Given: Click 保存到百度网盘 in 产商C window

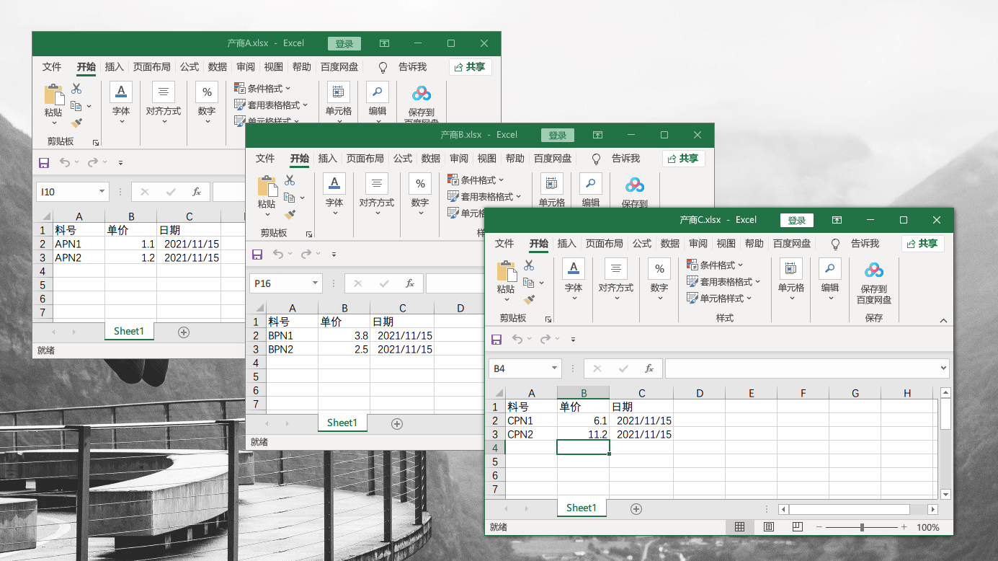Looking at the screenshot, I should point(874,283).
